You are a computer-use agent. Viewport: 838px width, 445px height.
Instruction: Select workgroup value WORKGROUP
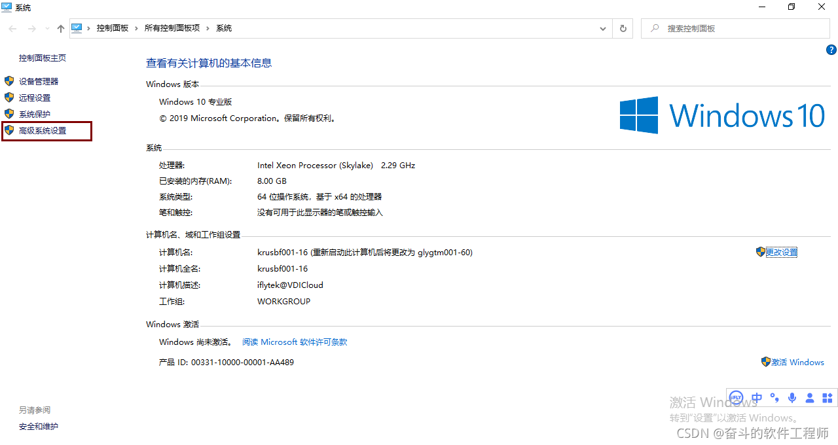(x=283, y=301)
